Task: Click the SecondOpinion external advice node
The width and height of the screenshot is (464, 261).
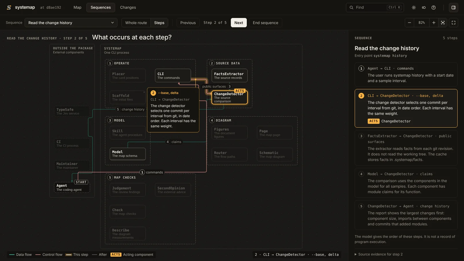Action: coord(173,190)
